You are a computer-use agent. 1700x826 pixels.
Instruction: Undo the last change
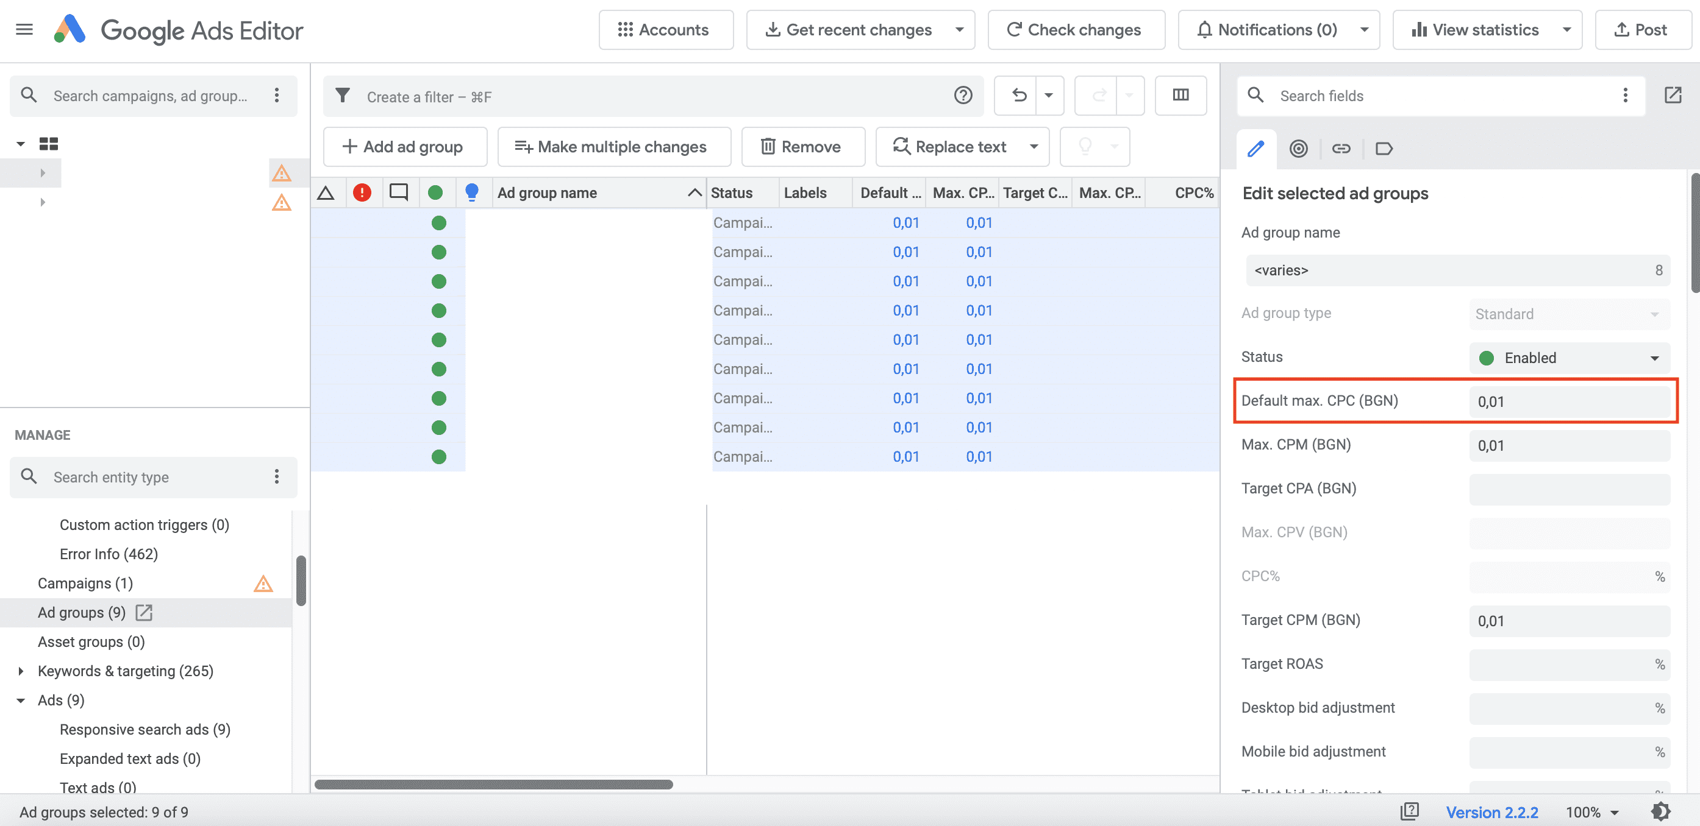pos(1018,96)
